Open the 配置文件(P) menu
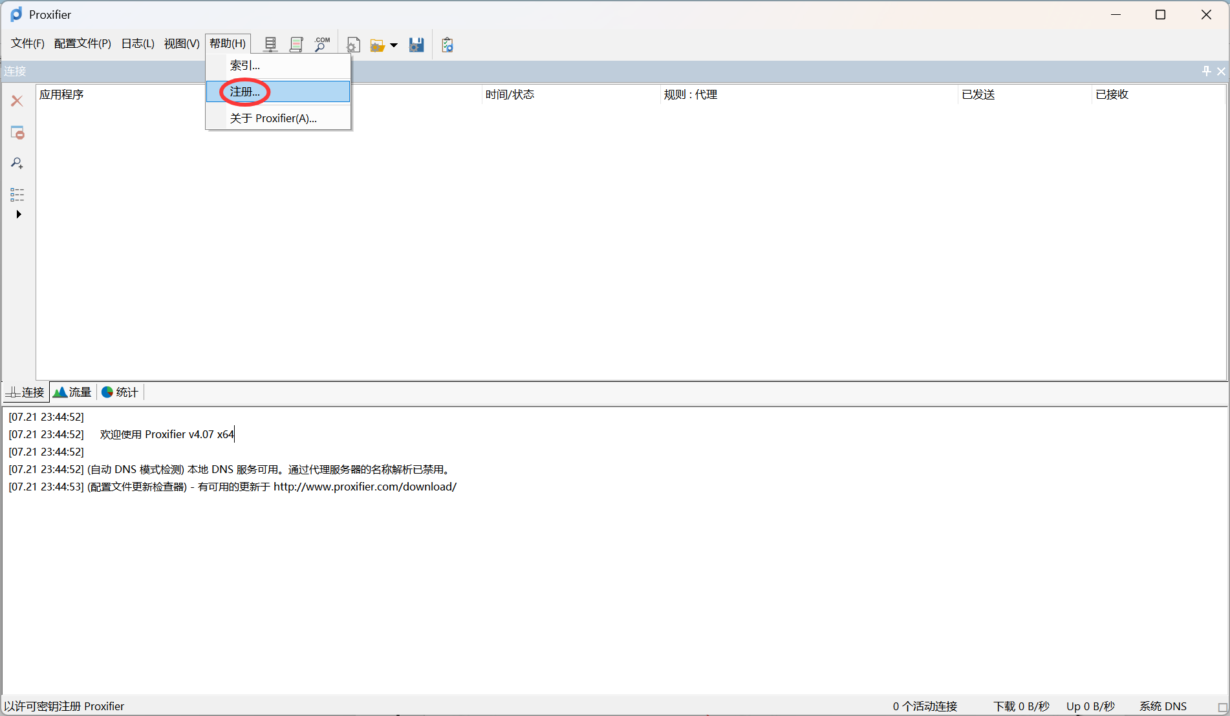This screenshot has width=1230, height=716. pos(83,43)
